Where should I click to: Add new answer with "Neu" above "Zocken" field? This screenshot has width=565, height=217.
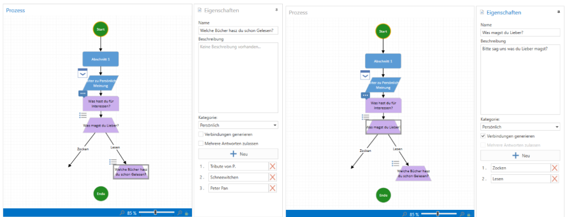[520, 156]
